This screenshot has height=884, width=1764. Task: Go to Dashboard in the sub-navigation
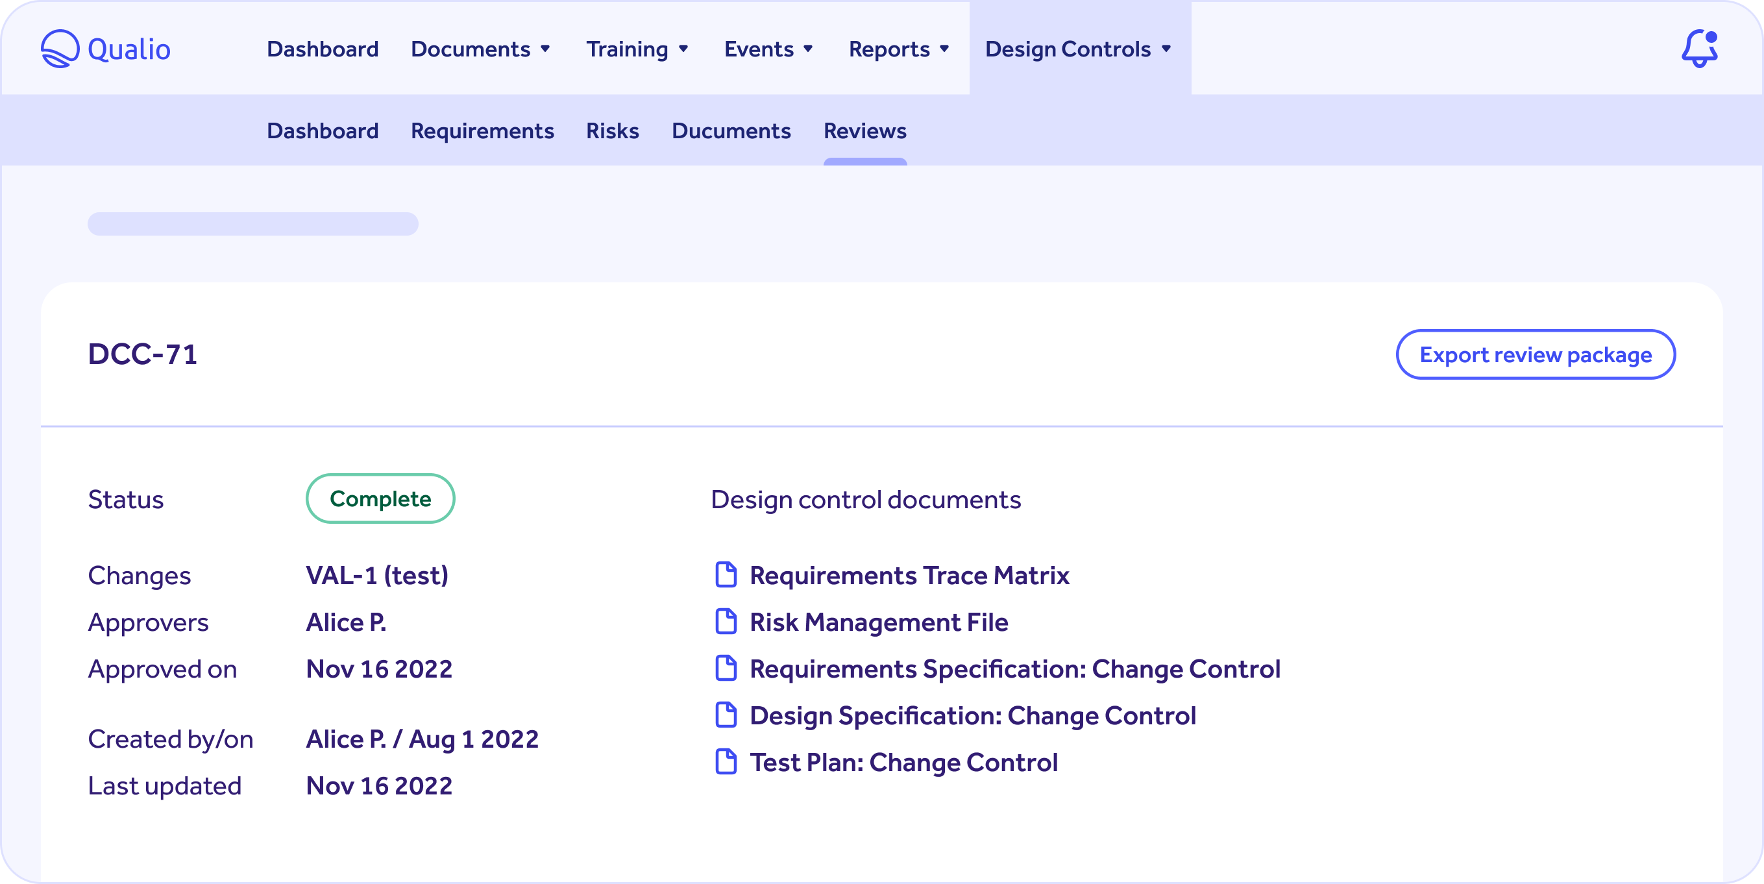point(323,131)
